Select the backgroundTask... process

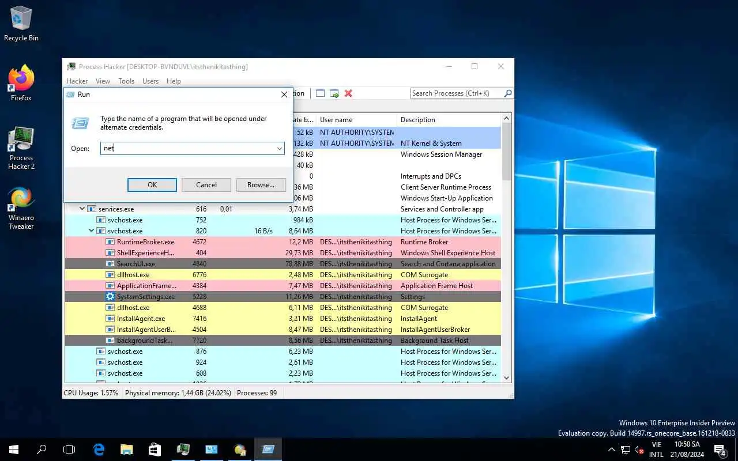[x=283, y=341]
